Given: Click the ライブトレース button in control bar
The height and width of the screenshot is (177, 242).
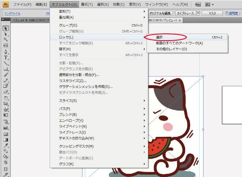Looking at the screenshot, I should pos(186,13).
